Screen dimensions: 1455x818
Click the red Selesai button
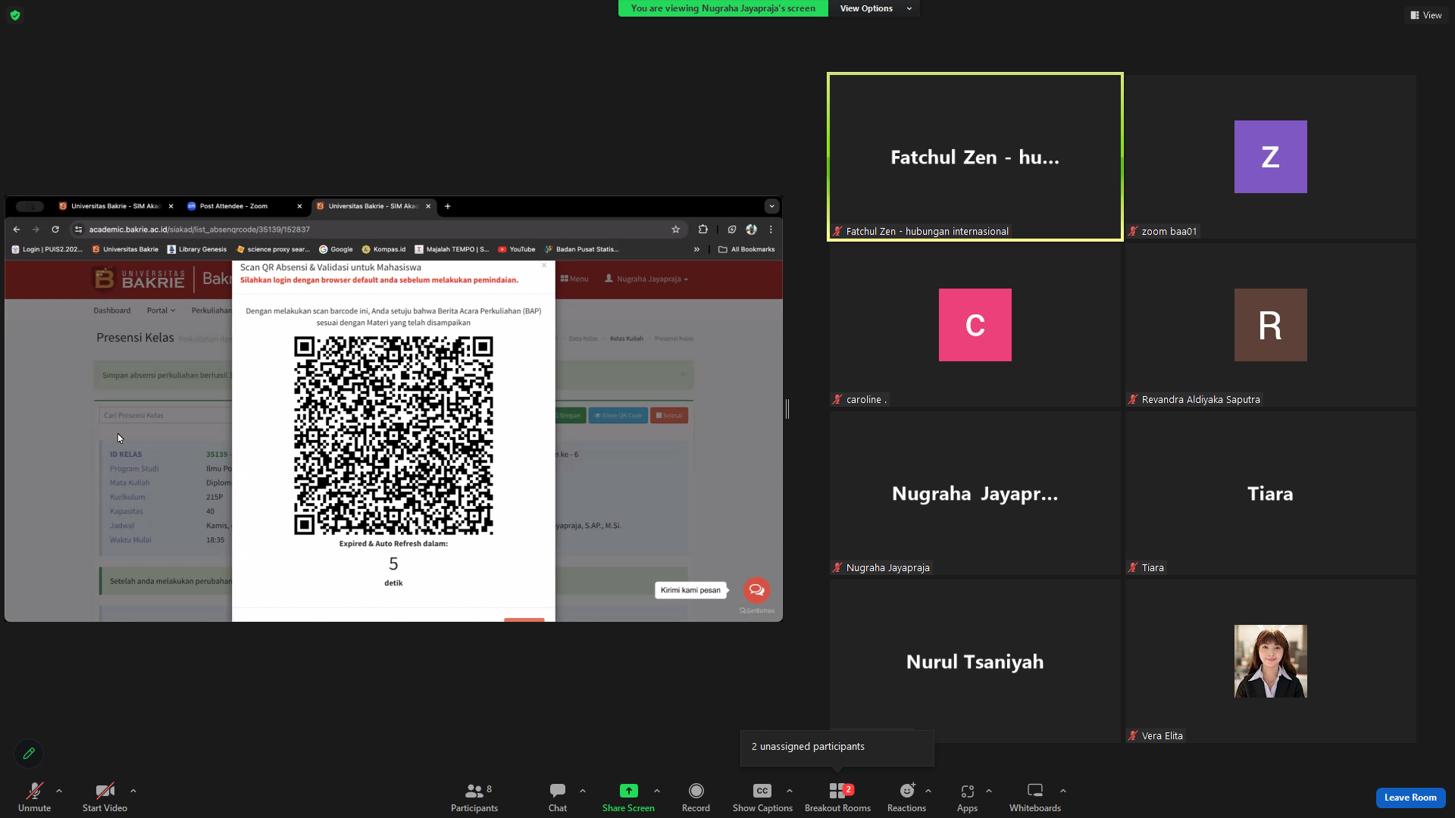(x=669, y=415)
